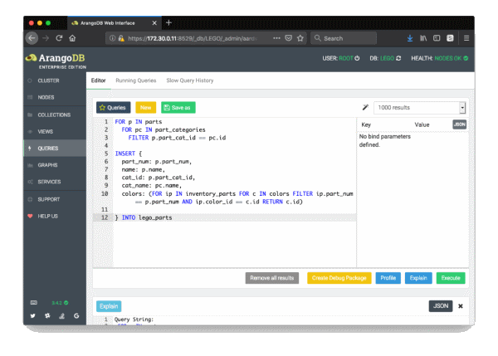This screenshot has width=498, height=356.
Task: Close the Explain result panel with X
Action: point(460,306)
